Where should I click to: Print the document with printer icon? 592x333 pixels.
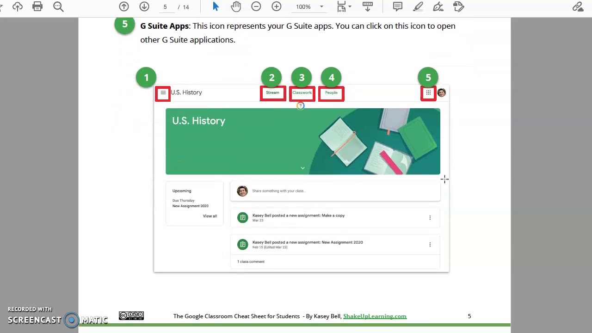37,6
